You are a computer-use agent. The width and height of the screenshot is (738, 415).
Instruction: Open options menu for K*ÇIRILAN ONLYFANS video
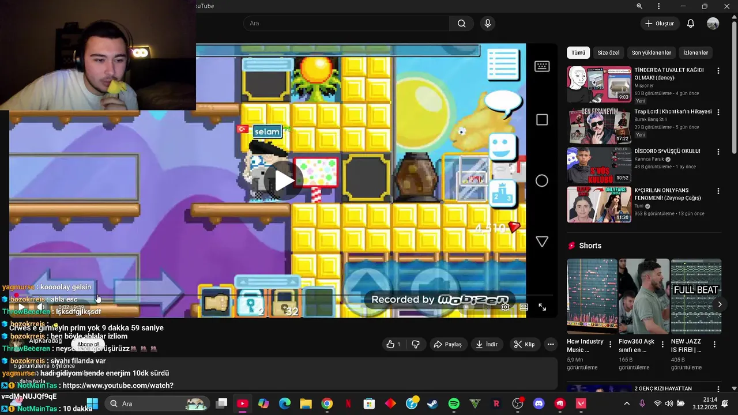point(718,191)
